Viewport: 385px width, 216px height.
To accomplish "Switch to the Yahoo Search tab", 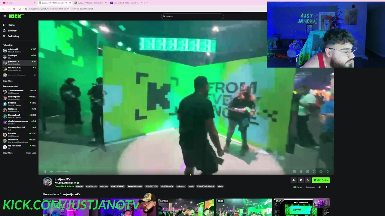I will (126, 3).
